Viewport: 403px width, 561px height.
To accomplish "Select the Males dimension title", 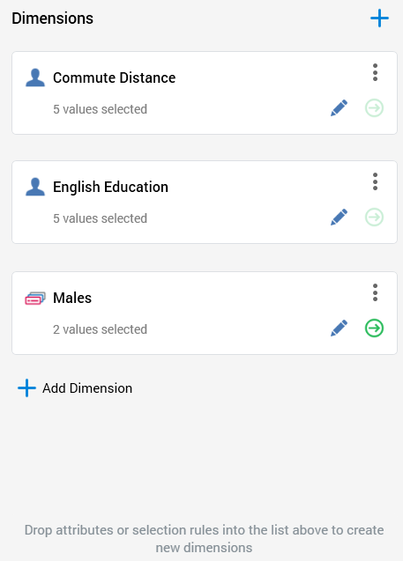I will [72, 298].
